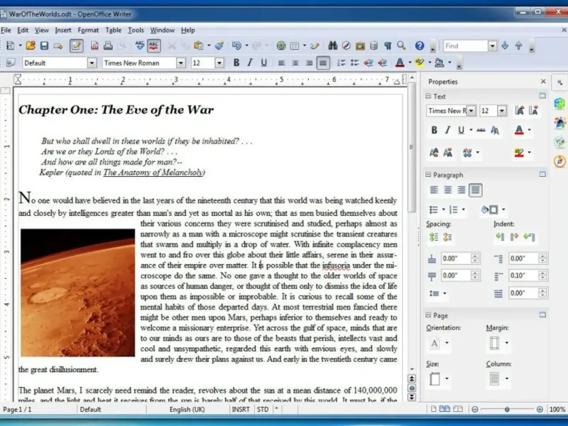Click the English (UK) language status field
The width and height of the screenshot is (568, 426).
pyautogui.click(x=187, y=410)
